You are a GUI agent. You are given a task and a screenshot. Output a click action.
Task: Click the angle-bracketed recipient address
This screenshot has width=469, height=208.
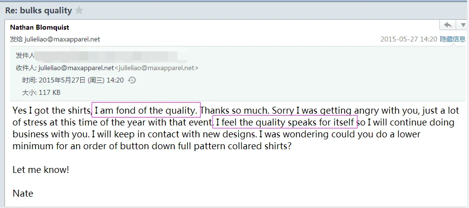[x=156, y=68]
